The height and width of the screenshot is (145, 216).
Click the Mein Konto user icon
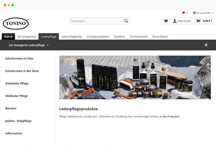175,21
